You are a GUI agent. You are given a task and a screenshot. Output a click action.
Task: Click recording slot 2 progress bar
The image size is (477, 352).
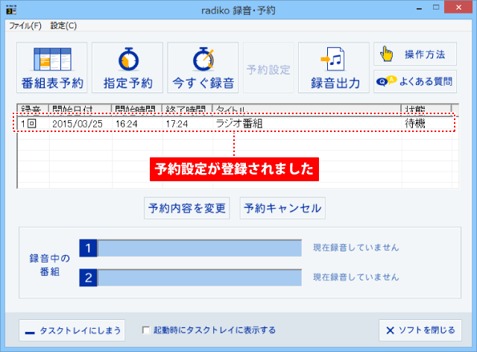[199, 277]
